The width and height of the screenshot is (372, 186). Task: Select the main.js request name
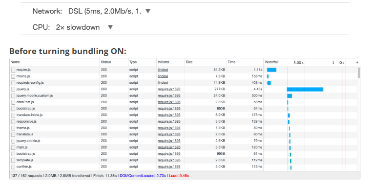click(22, 147)
